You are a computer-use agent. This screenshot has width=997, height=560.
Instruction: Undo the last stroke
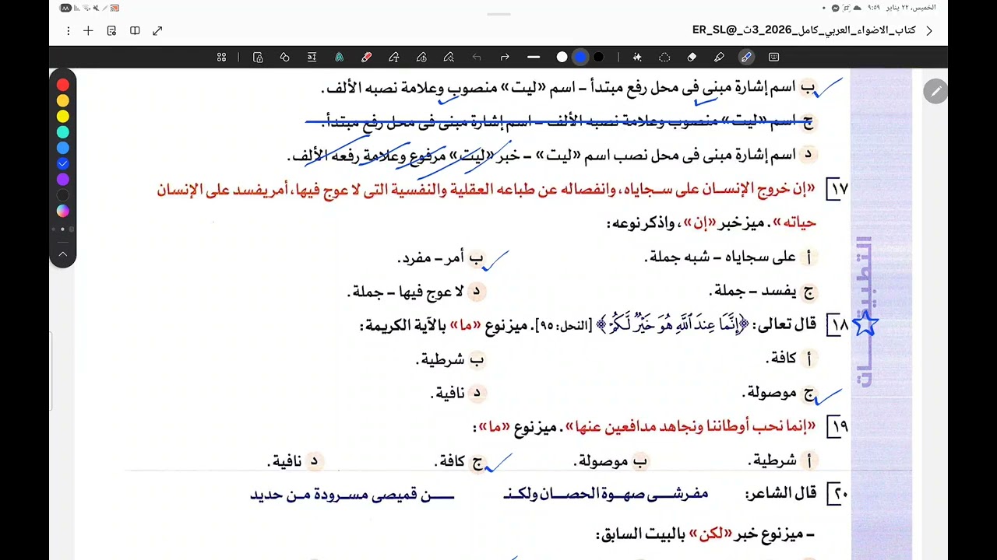[477, 57]
